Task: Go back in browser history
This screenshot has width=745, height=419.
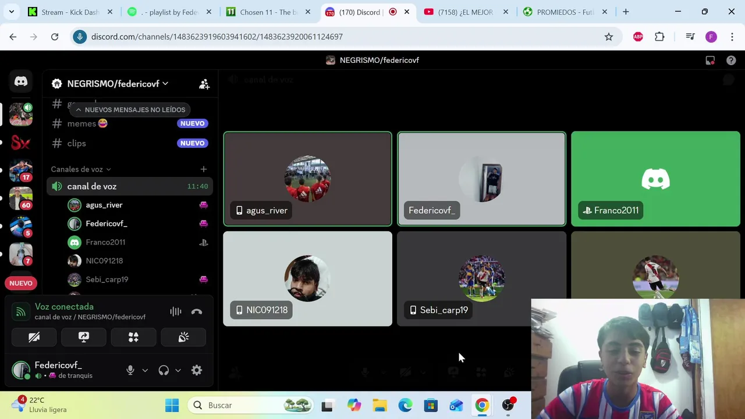Action: pos(13,37)
